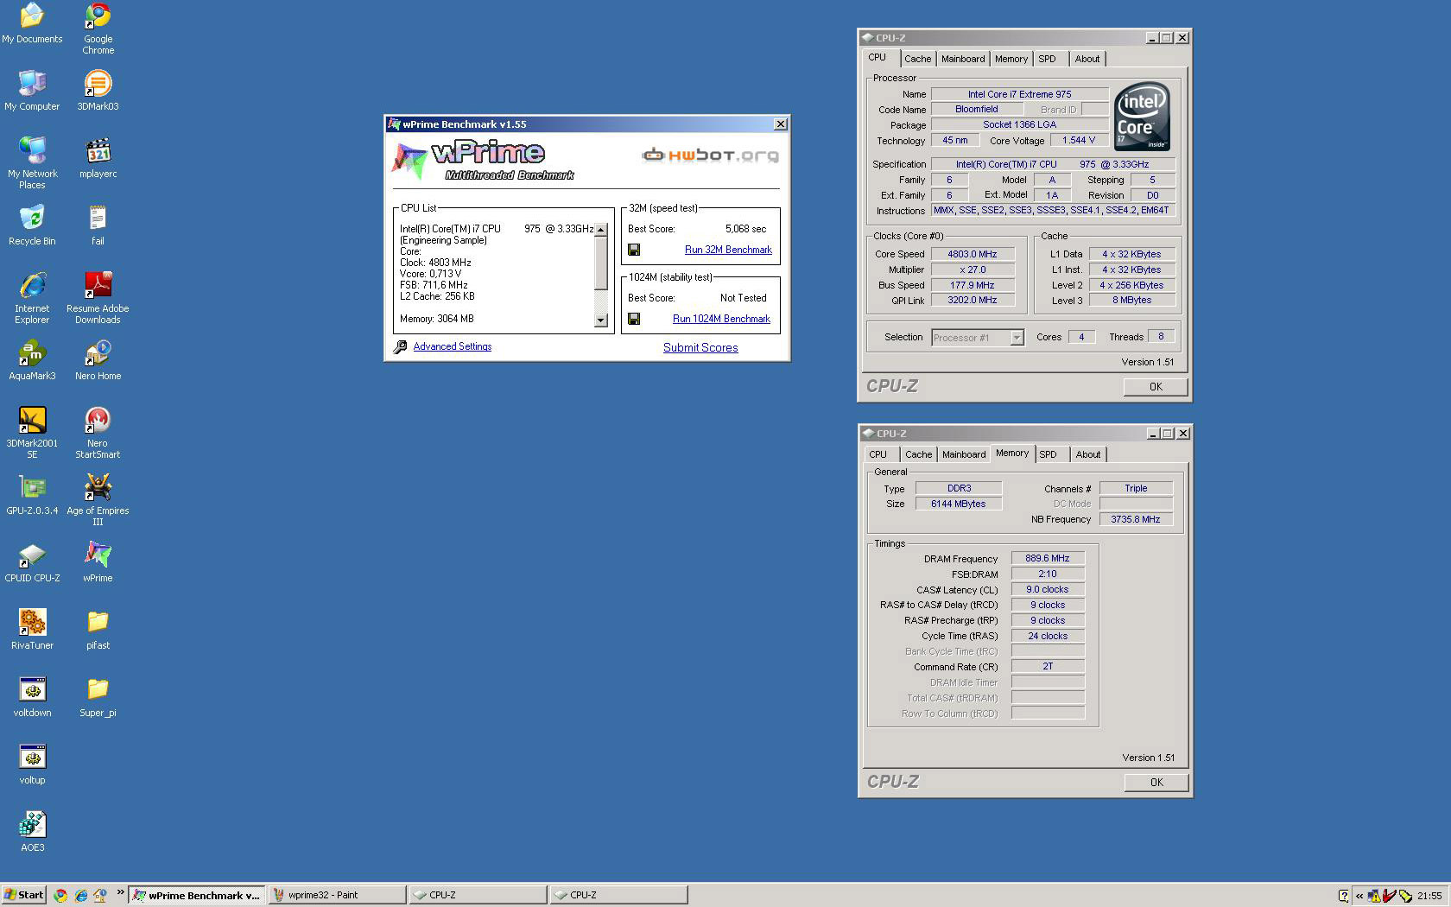
Task: Expand hidden system tray icons
Action: (1359, 896)
